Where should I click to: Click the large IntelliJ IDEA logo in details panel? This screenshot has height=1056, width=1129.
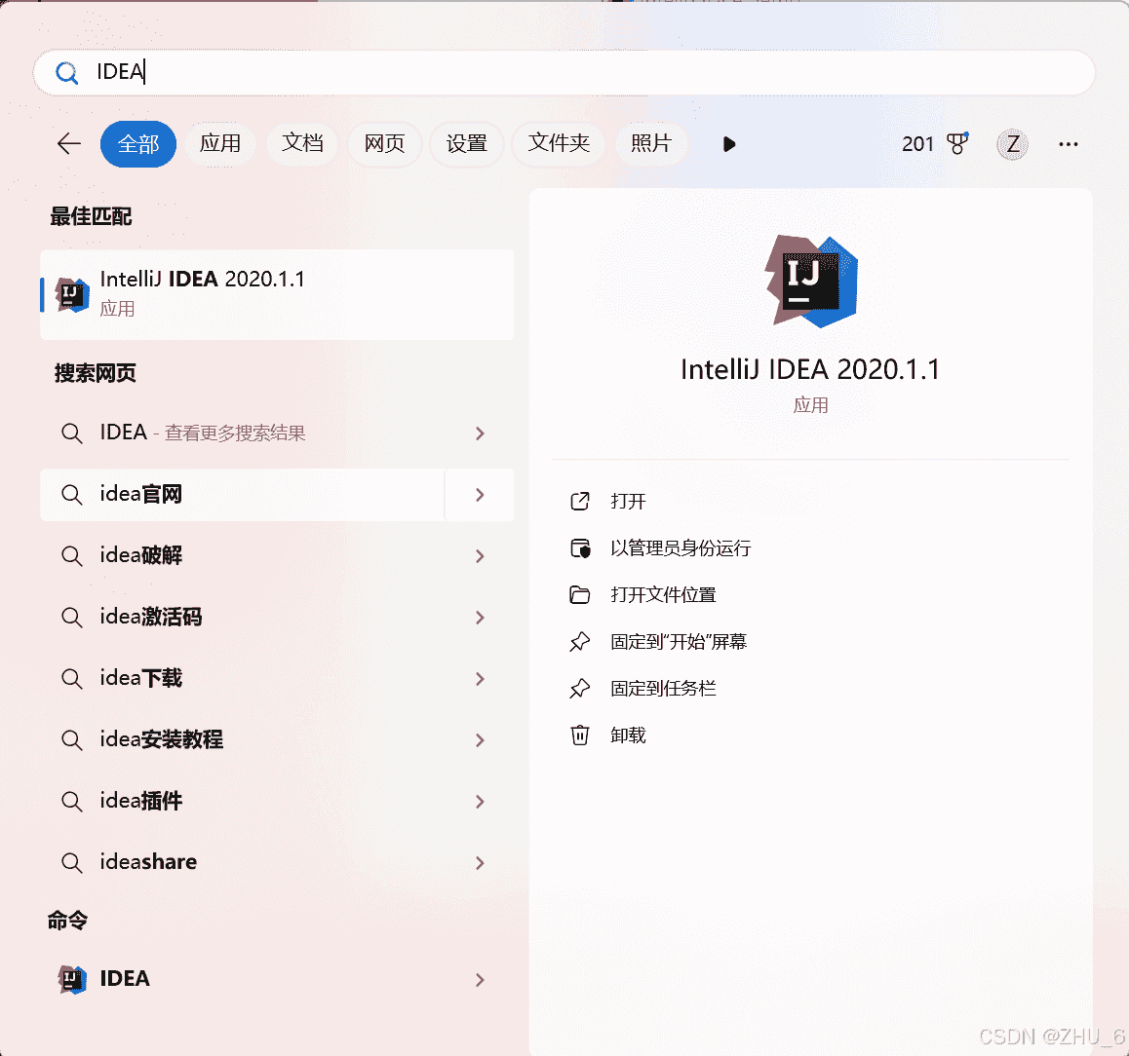click(811, 282)
